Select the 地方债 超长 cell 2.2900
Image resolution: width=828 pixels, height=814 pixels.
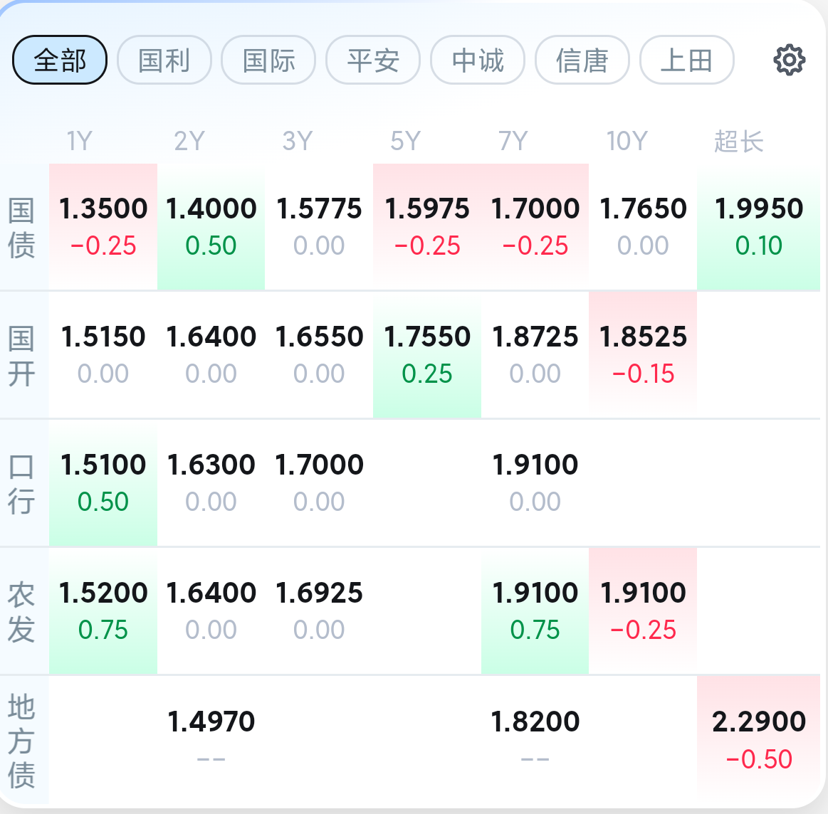point(758,740)
